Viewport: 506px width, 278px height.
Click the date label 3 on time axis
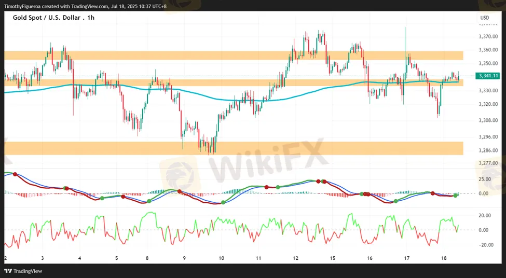pos(43,258)
